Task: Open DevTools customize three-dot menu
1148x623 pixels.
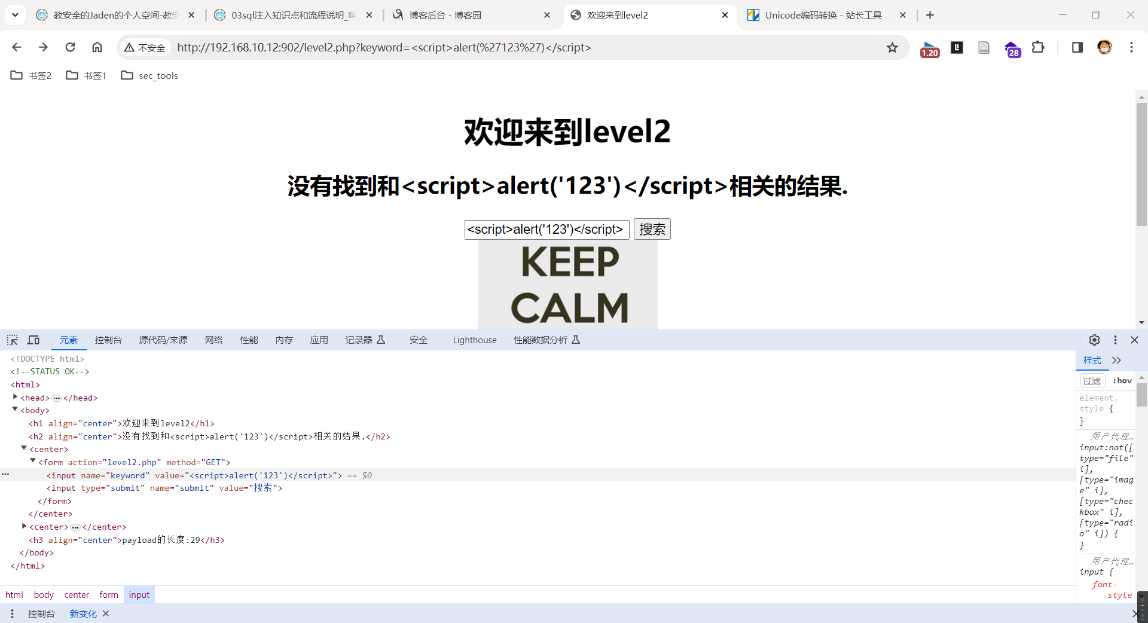Action: (1115, 340)
